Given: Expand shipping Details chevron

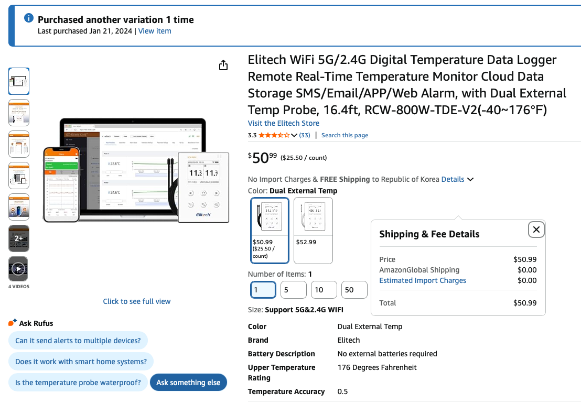Looking at the screenshot, I should pyautogui.click(x=470, y=179).
